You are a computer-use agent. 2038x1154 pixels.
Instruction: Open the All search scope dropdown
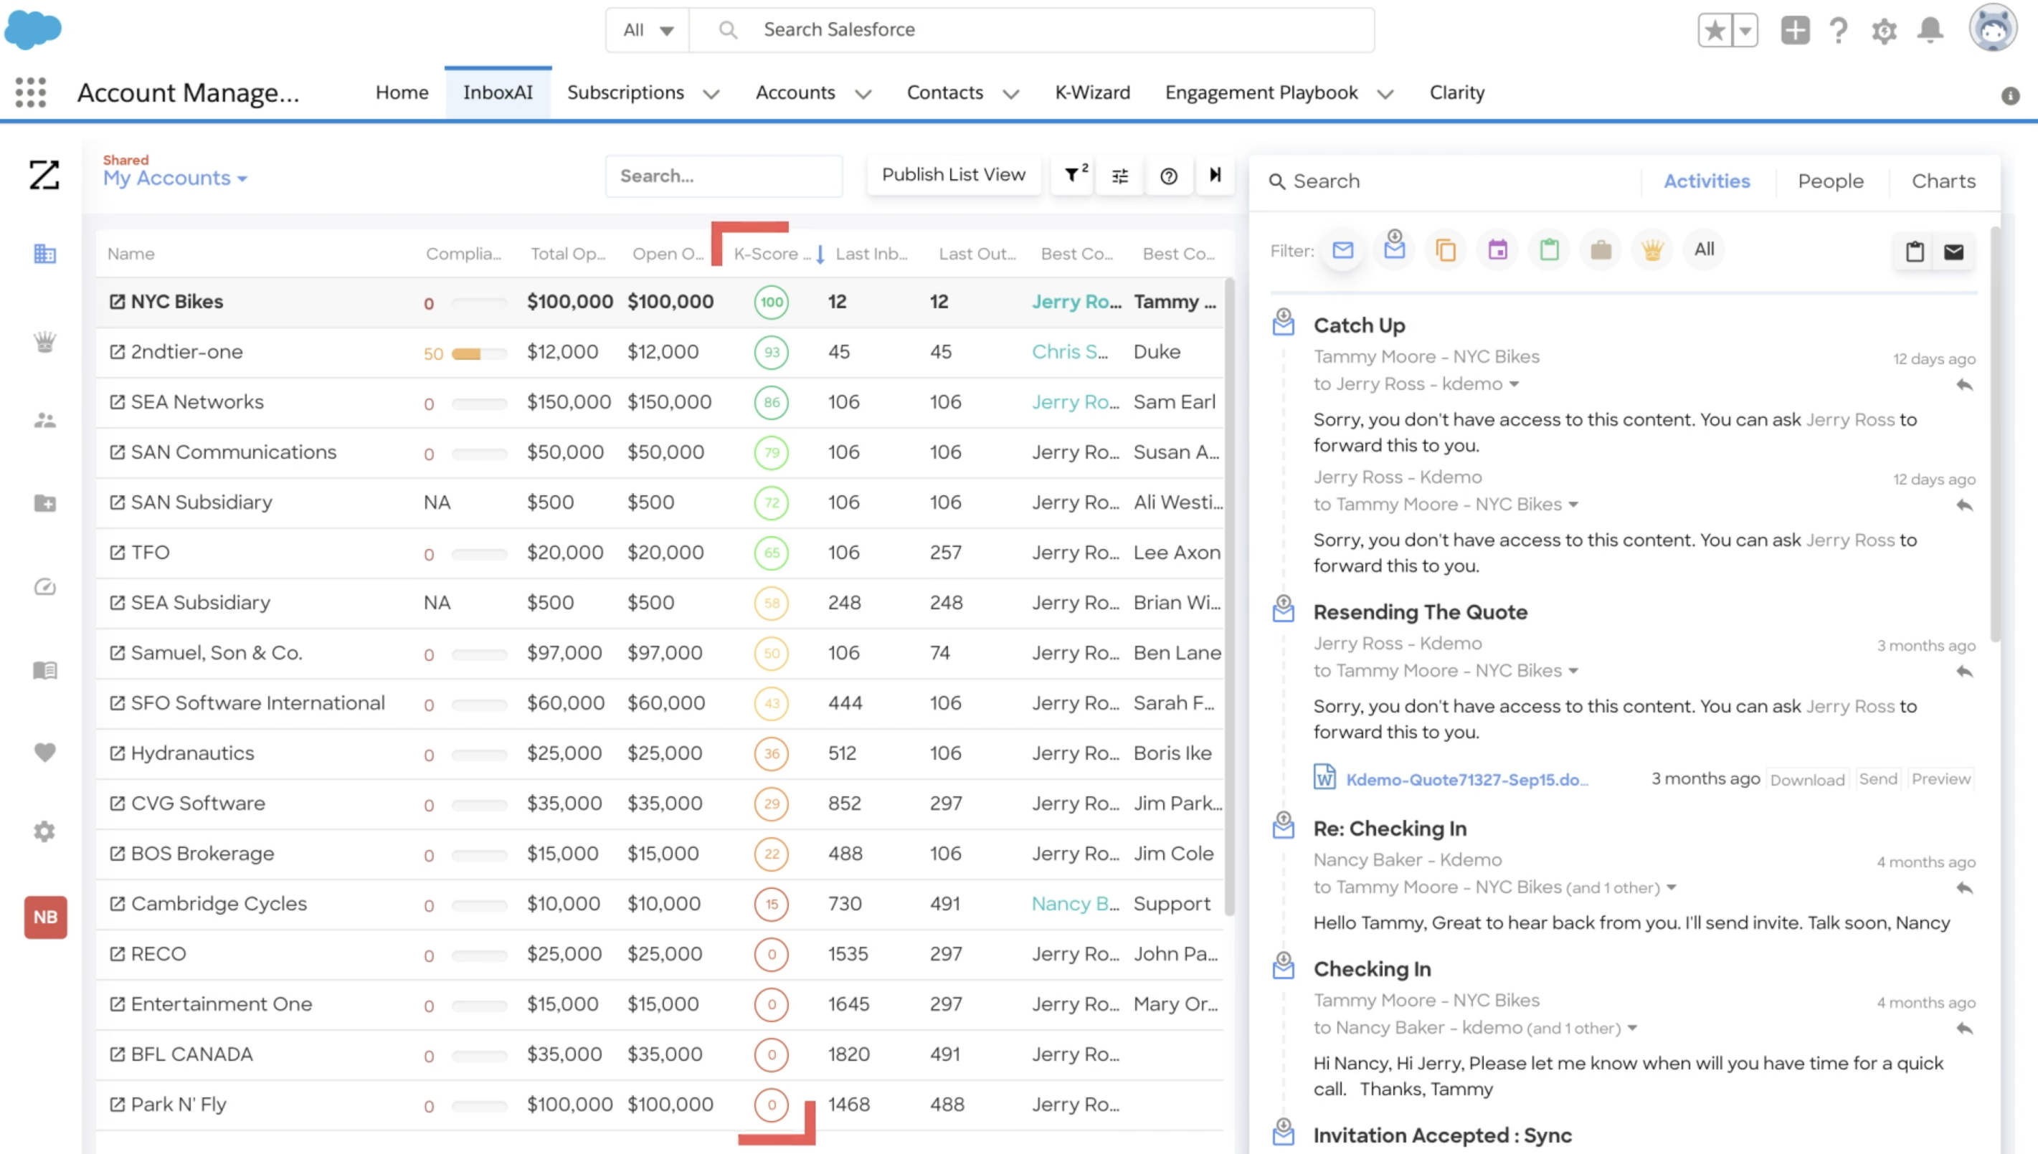click(x=648, y=30)
